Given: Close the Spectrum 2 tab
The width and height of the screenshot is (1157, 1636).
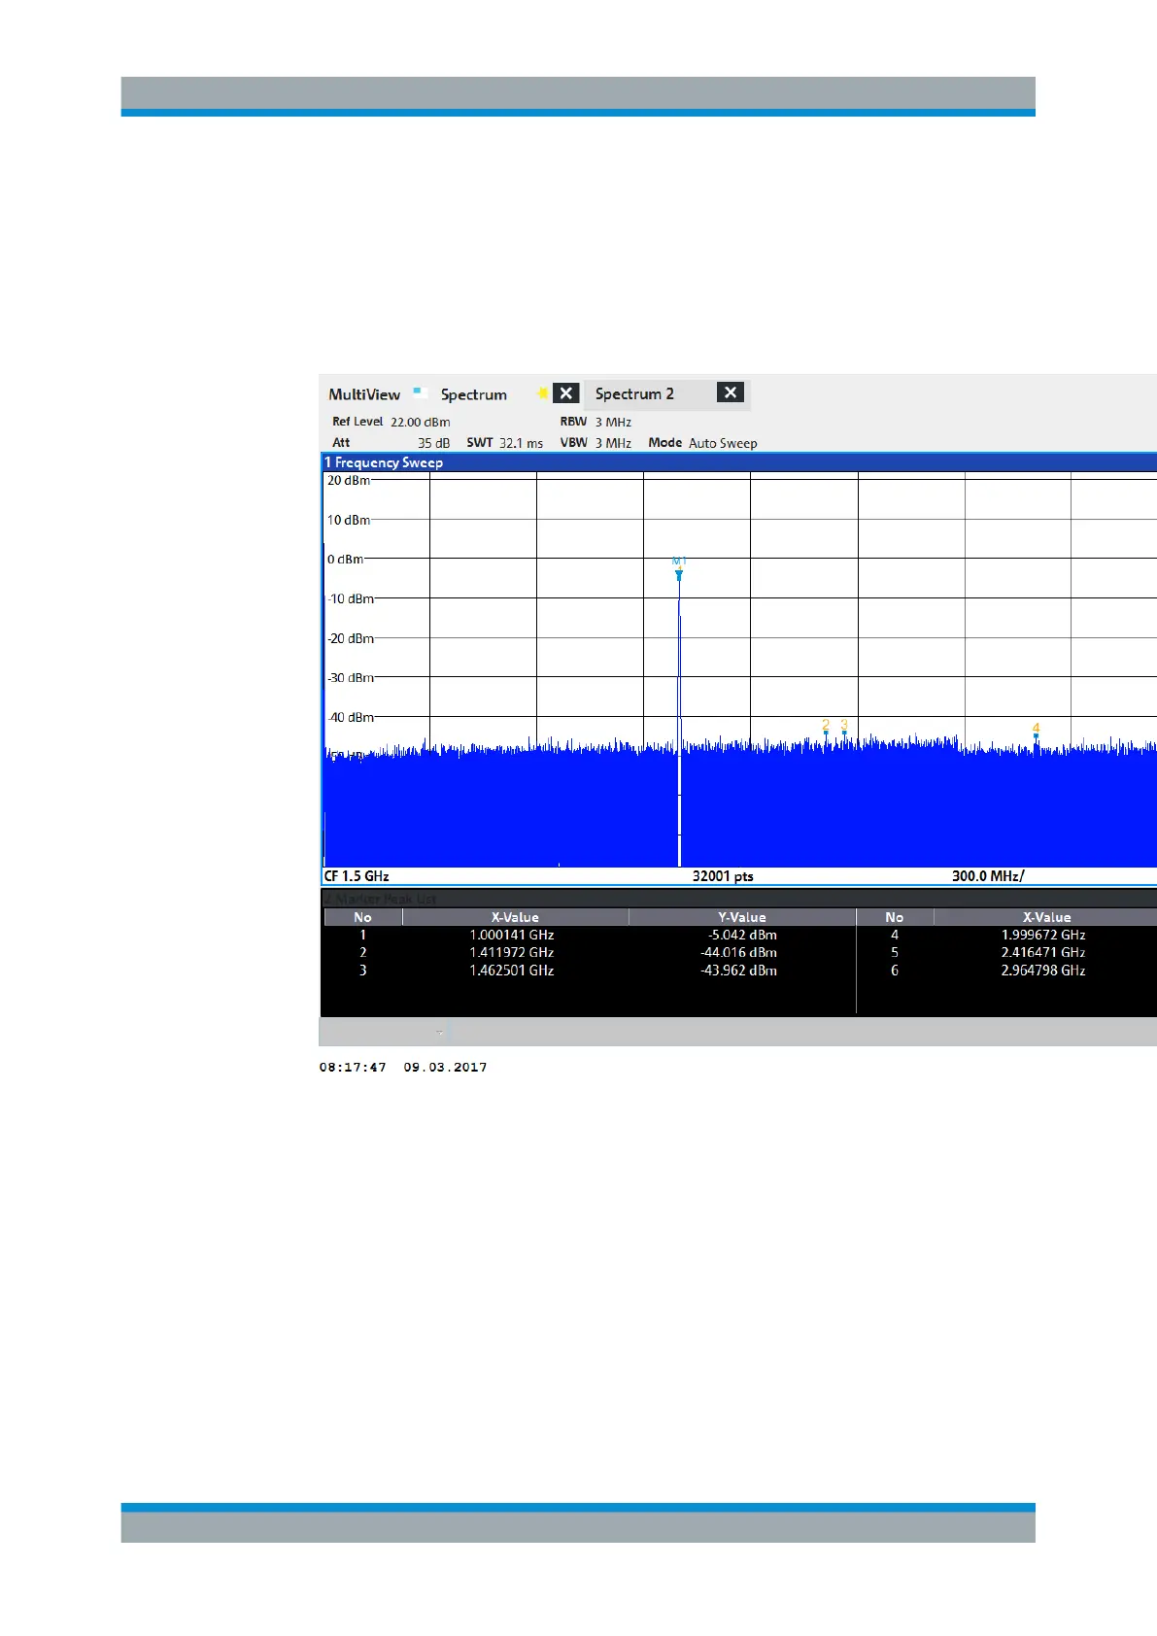Looking at the screenshot, I should 731,392.
